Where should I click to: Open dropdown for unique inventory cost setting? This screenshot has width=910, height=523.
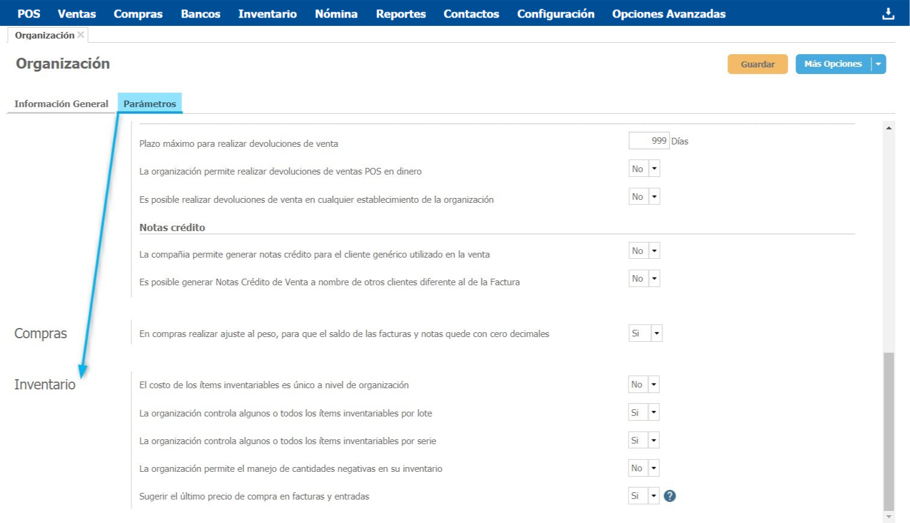653,385
